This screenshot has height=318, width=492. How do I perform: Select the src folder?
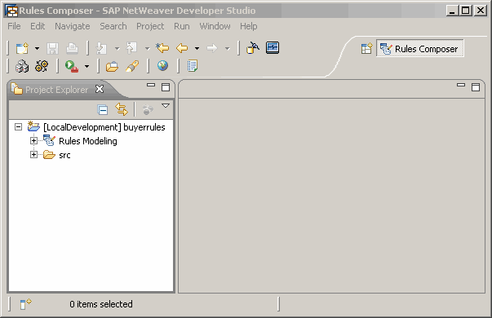click(x=64, y=155)
